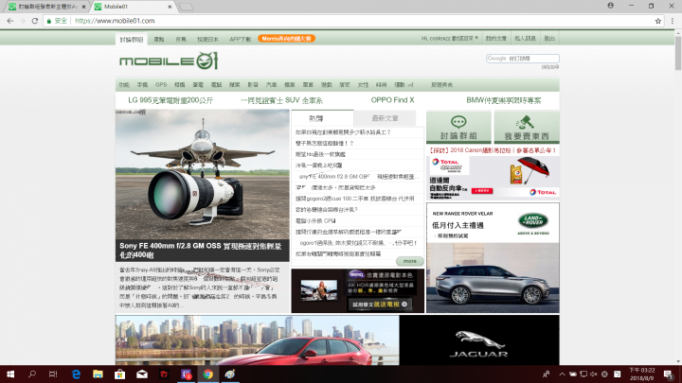Click the browser forward arrow
Screen dimensions: 682x383
[22, 21]
